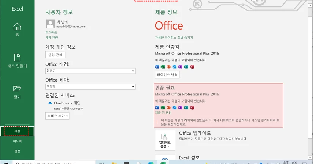This screenshot has height=164, width=313.
Task: Click the Windows taskbar search box
Action: click(54, 162)
